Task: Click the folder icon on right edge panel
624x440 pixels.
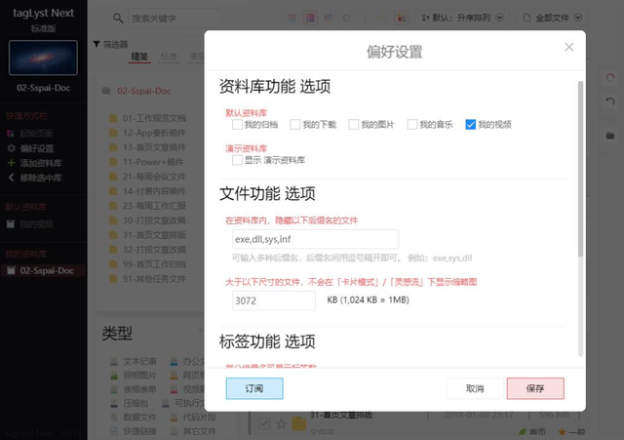Action: click(x=610, y=136)
